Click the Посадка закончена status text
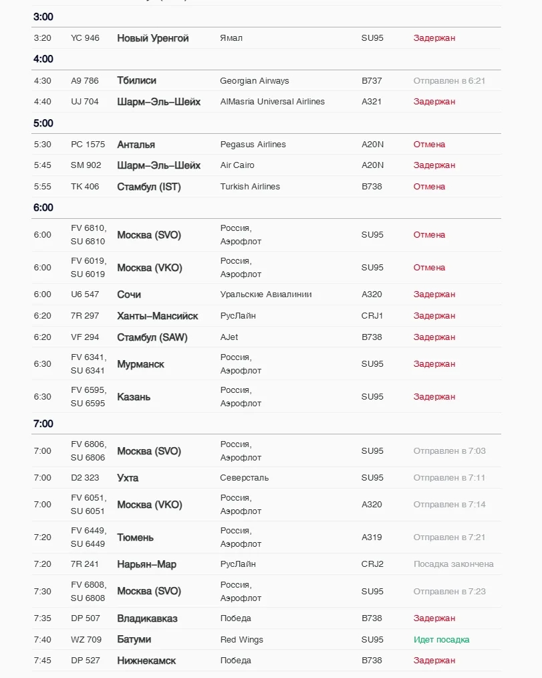The image size is (542, 678). pos(453,564)
